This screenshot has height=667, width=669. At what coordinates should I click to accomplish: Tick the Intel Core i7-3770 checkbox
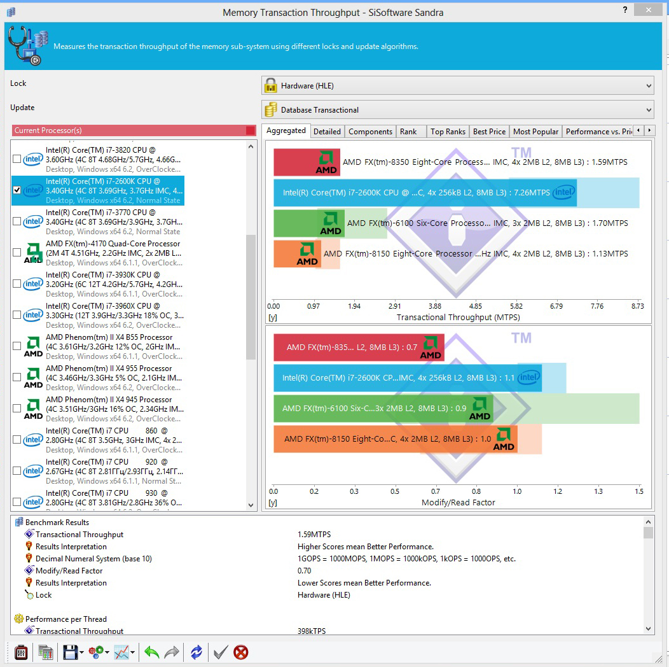click(17, 221)
